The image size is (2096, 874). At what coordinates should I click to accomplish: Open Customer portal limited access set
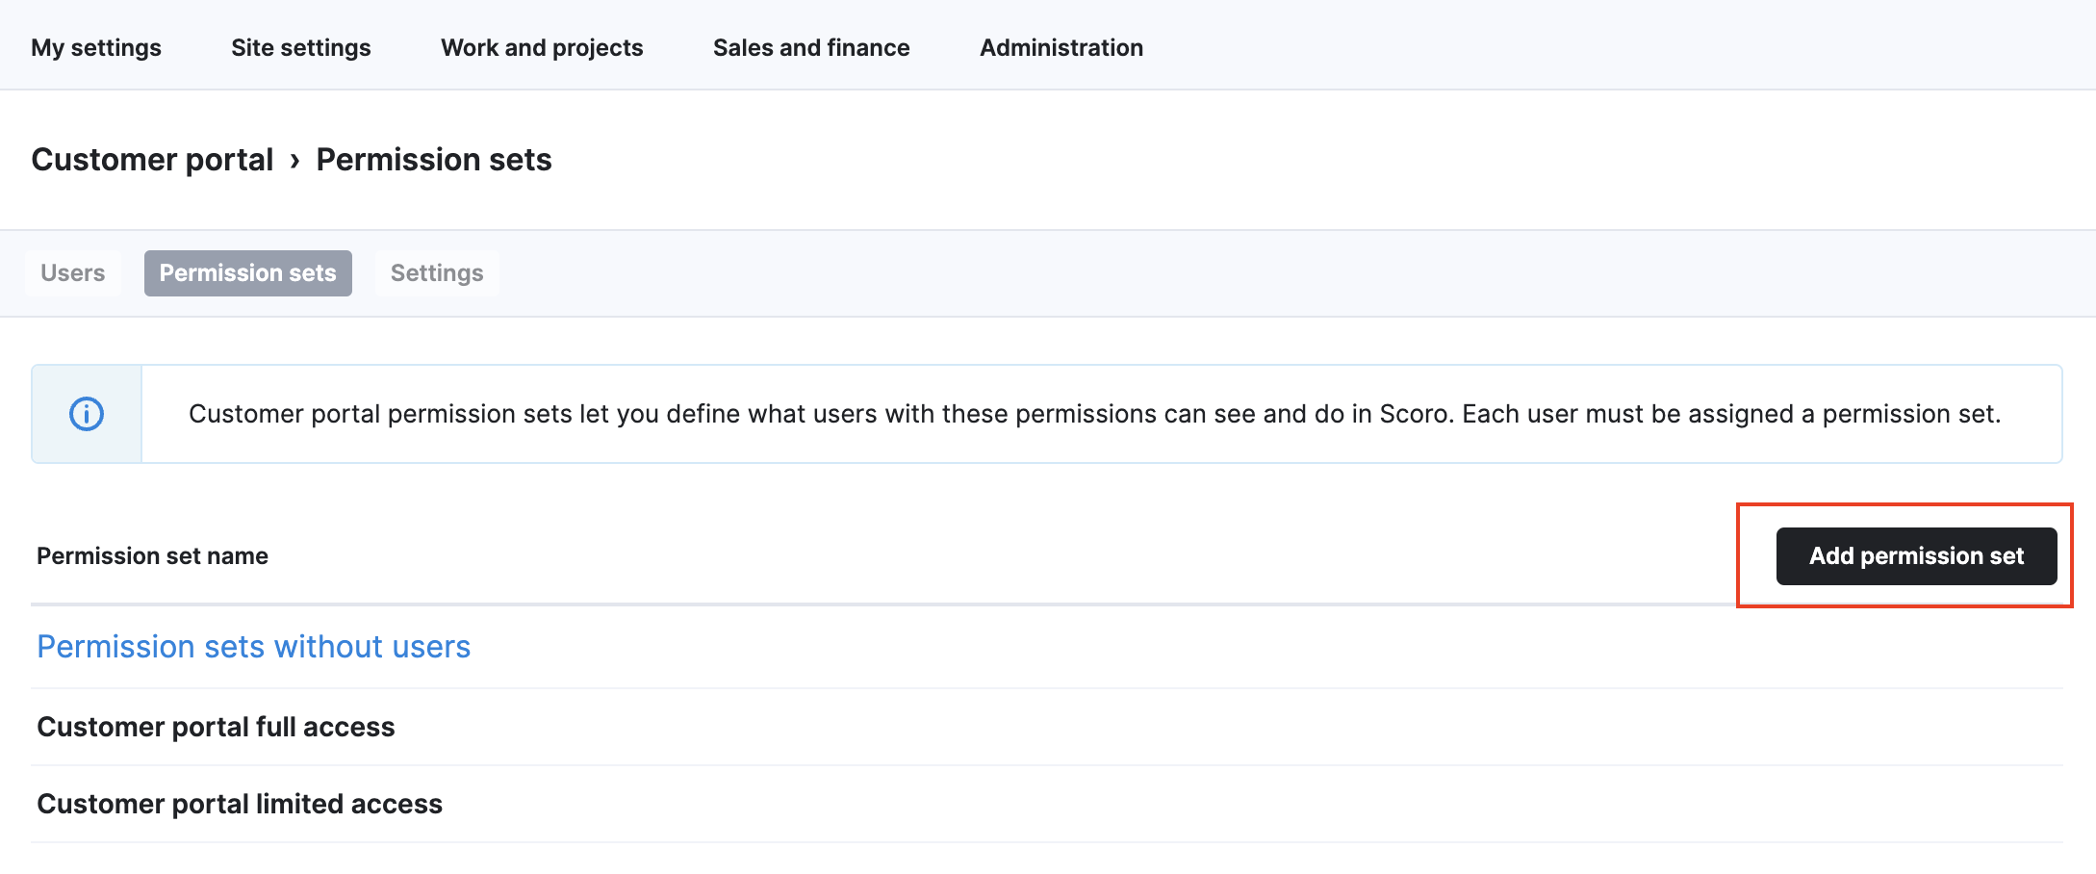[x=240, y=804]
